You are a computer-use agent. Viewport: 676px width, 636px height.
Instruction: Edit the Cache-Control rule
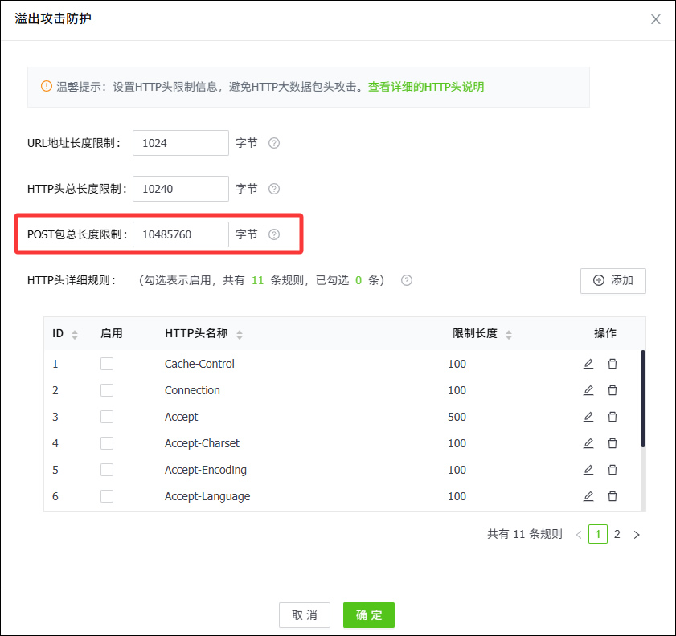[588, 364]
